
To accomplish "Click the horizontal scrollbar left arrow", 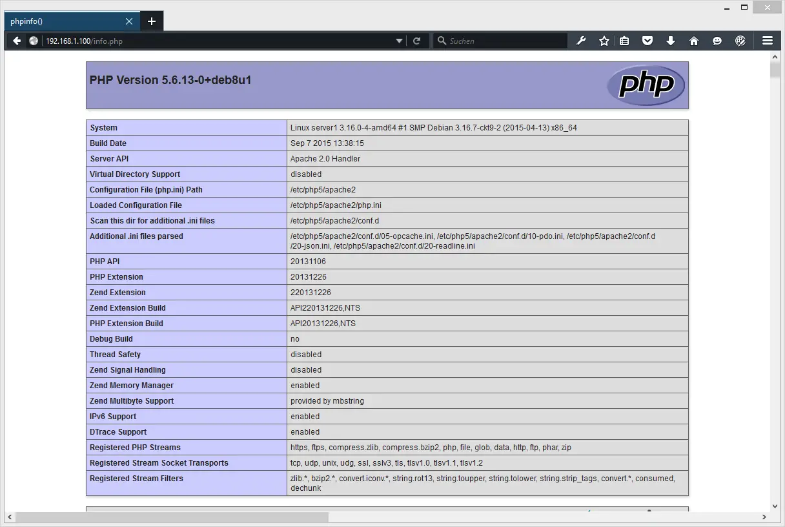I will [x=9, y=517].
